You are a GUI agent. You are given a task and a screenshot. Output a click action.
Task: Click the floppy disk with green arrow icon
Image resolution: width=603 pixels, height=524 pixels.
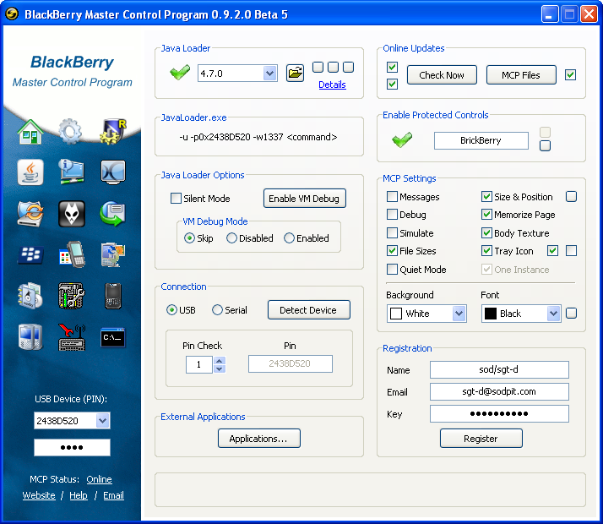tap(112, 214)
